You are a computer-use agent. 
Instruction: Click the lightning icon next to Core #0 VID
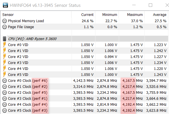click(5, 45)
